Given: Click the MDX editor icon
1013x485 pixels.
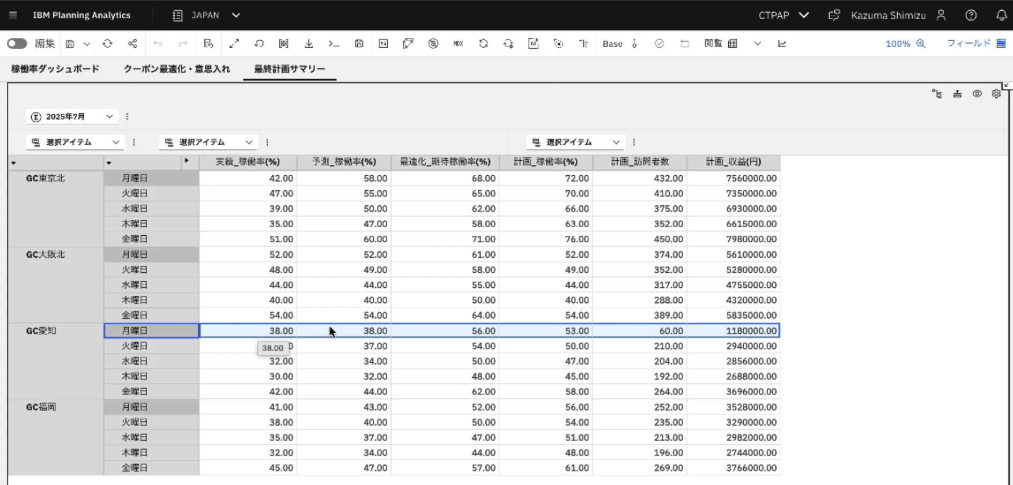Looking at the screenshot, I should click(x=458, y=43).
